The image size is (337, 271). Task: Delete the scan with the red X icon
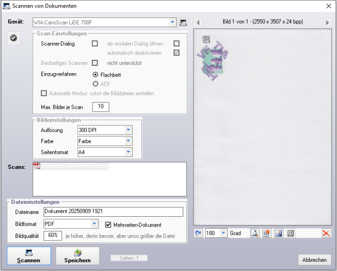pyautogui.click(x=326, y=233)
